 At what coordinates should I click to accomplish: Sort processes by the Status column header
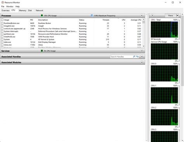[82, 20]
